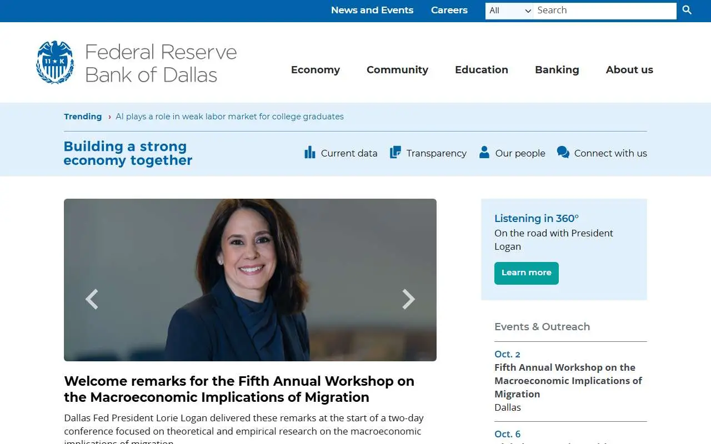Image resolution: width=711 pixels, height=444 pixels.
Task: Click the Events & Outreach heading
Action: [x=542, y=327]
